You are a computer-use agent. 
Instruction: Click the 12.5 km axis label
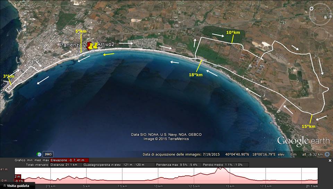click(194, 186)
